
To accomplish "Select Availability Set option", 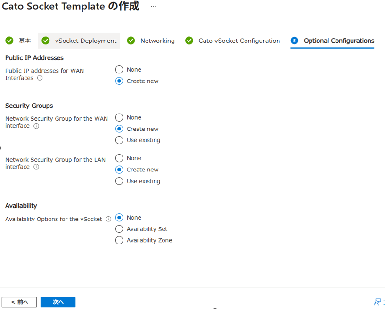I will pos(119,229).
